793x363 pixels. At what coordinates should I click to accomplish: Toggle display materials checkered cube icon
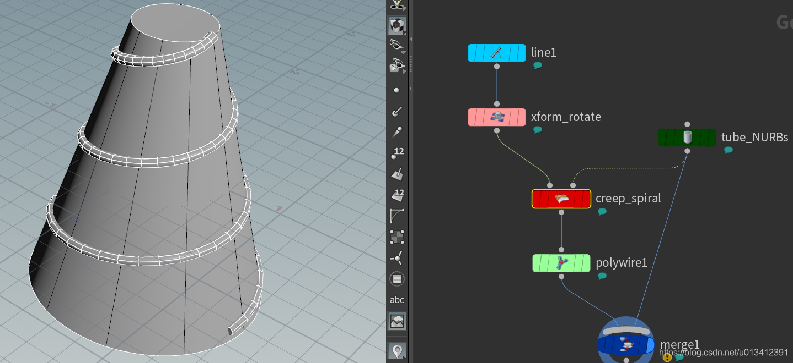(x=397, y=25)
